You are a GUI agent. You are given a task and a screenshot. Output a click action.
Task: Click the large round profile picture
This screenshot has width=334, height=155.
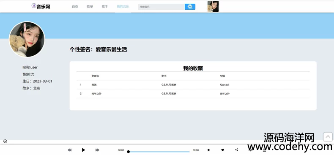(27, 39)
